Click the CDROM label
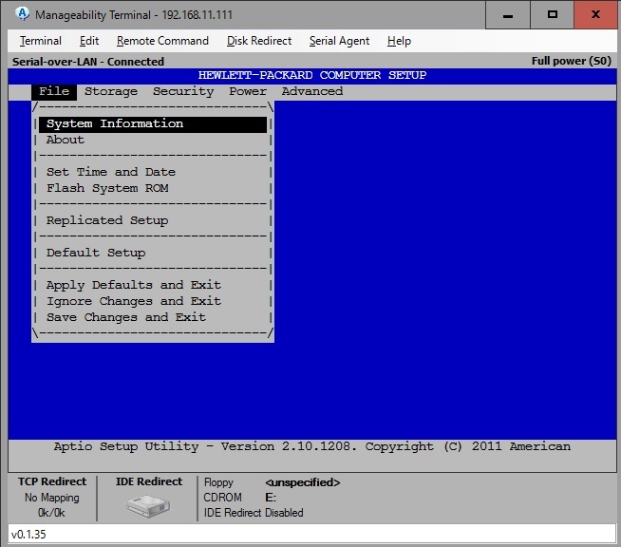 coord(222,498)
